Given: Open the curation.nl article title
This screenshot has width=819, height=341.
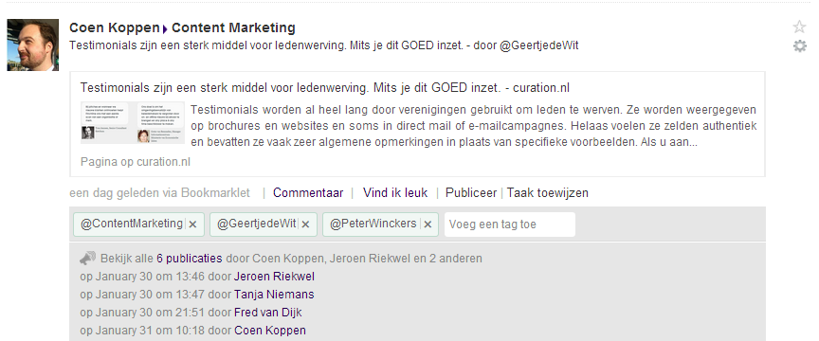Looking at the screenshot, I should pyautogui.click(x=325, y=87).
